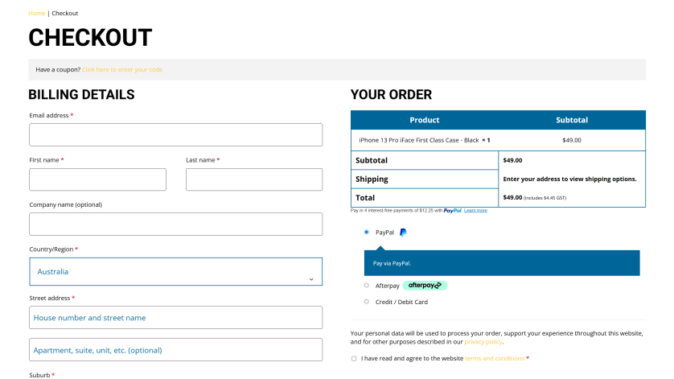Click the Apartment, suite, unit field

click(x=176, y=350)
